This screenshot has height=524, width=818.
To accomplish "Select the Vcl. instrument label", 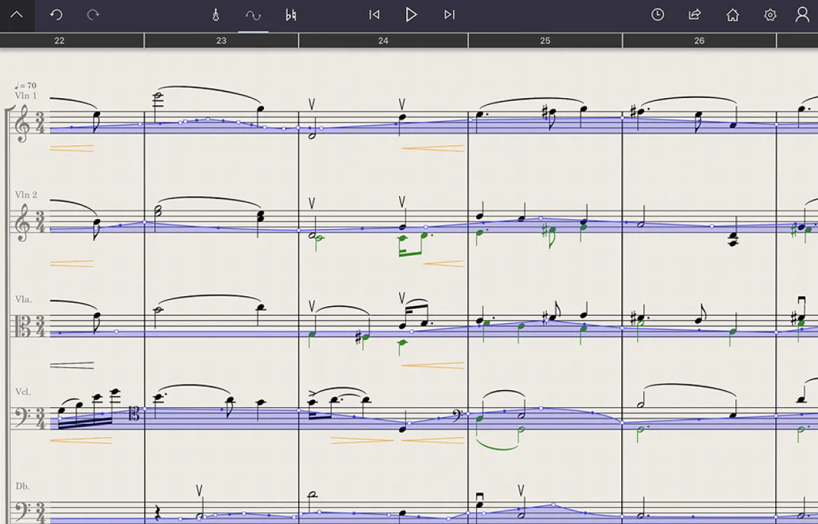I will (x=22, y=392).
